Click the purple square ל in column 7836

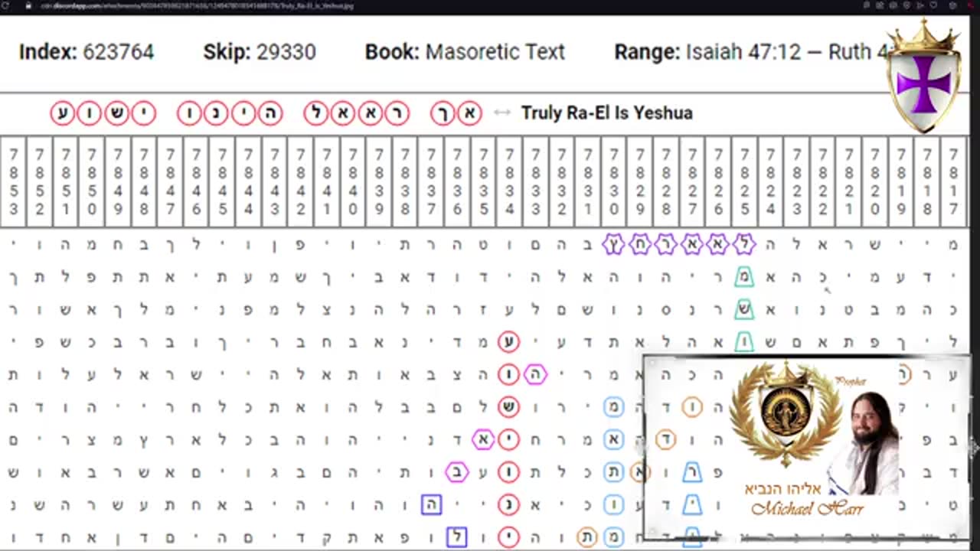(457, 537)
